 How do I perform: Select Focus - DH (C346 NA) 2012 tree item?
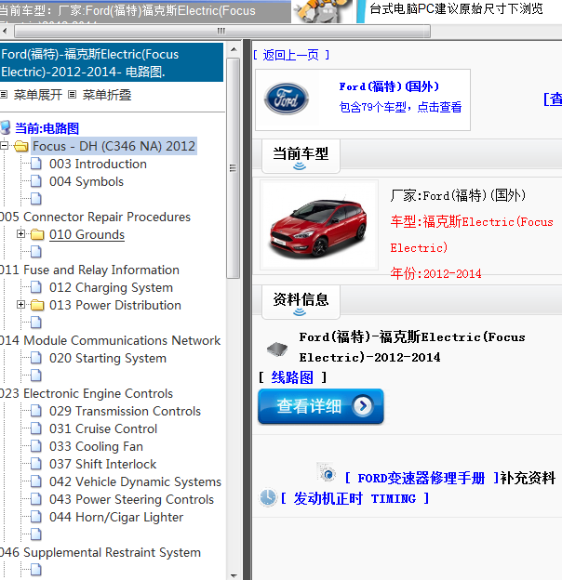(114, 146)
